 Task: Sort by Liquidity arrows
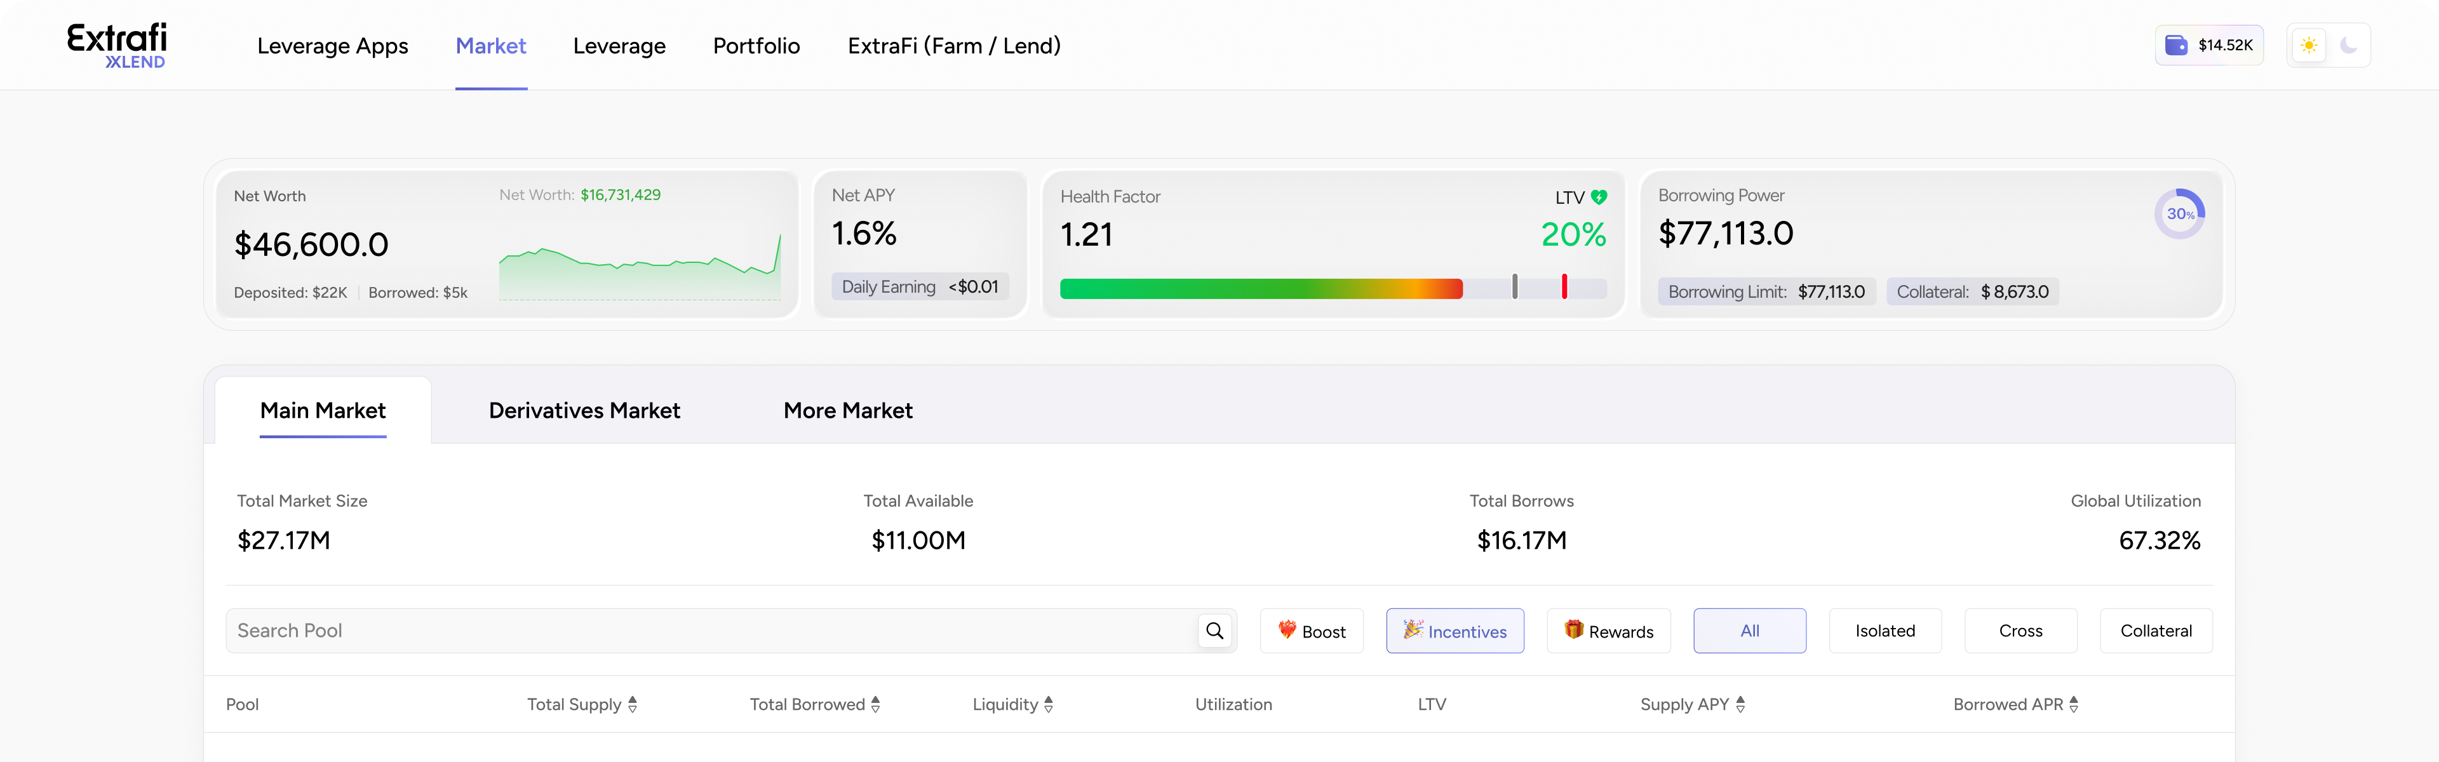click(1048, 704)
